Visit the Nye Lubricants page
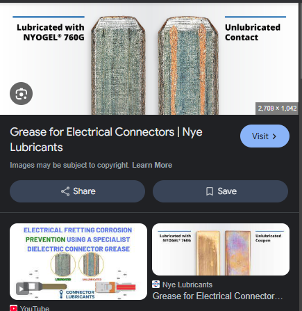Screen dimensions: 302x311 [x=265, y=136]
